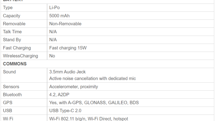
Task: Click the Capacity row label
Action: 12,16
